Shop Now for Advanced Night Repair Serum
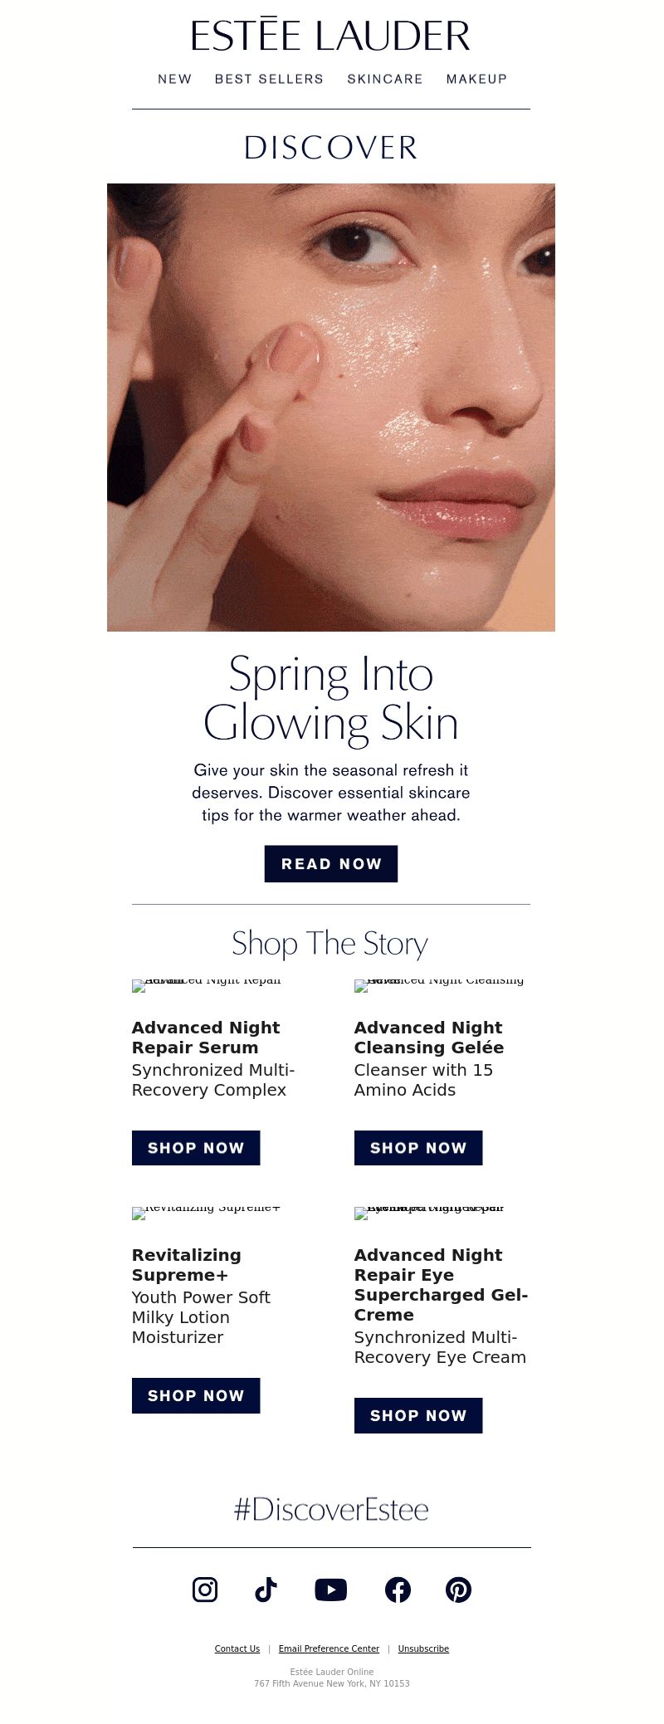This screenshot has width=664, height=1724. (x=196, y=1147)
